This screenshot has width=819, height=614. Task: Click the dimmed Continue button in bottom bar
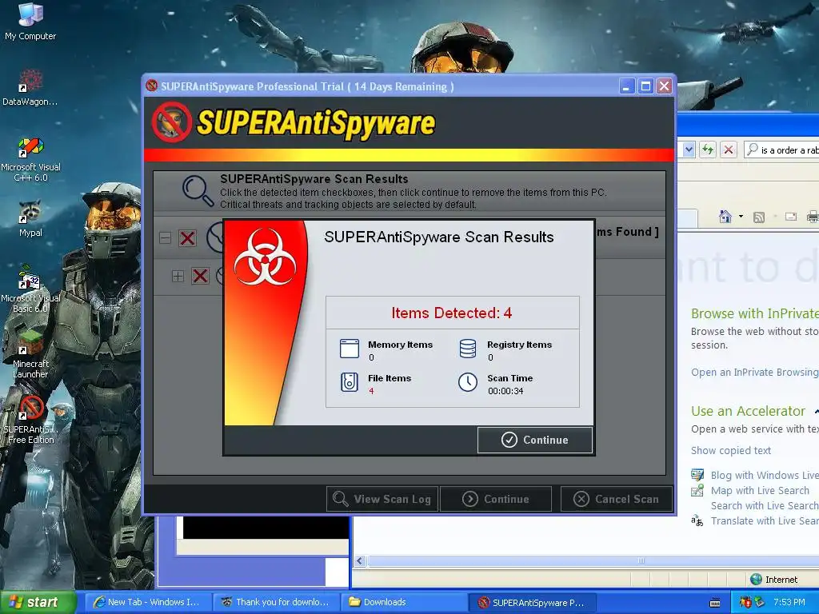496,499
